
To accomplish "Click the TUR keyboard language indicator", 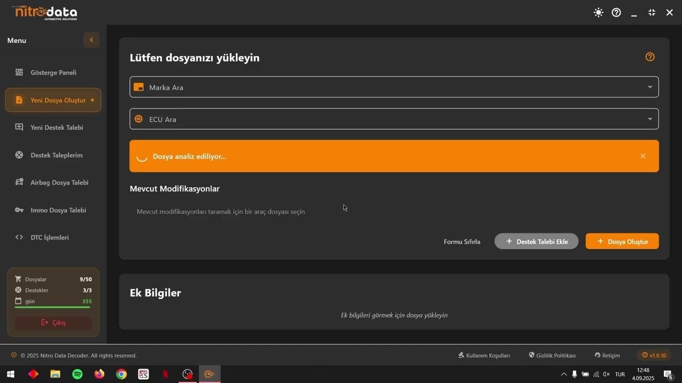I will click(620, 374).
